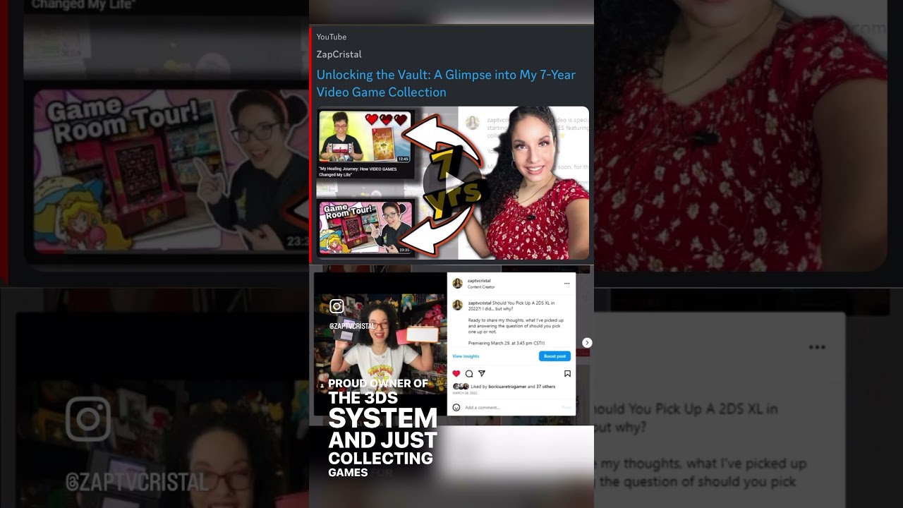This screenshot has width=903, height=508.
Task: Click the Add a comment field
Action: coord(511,407)
